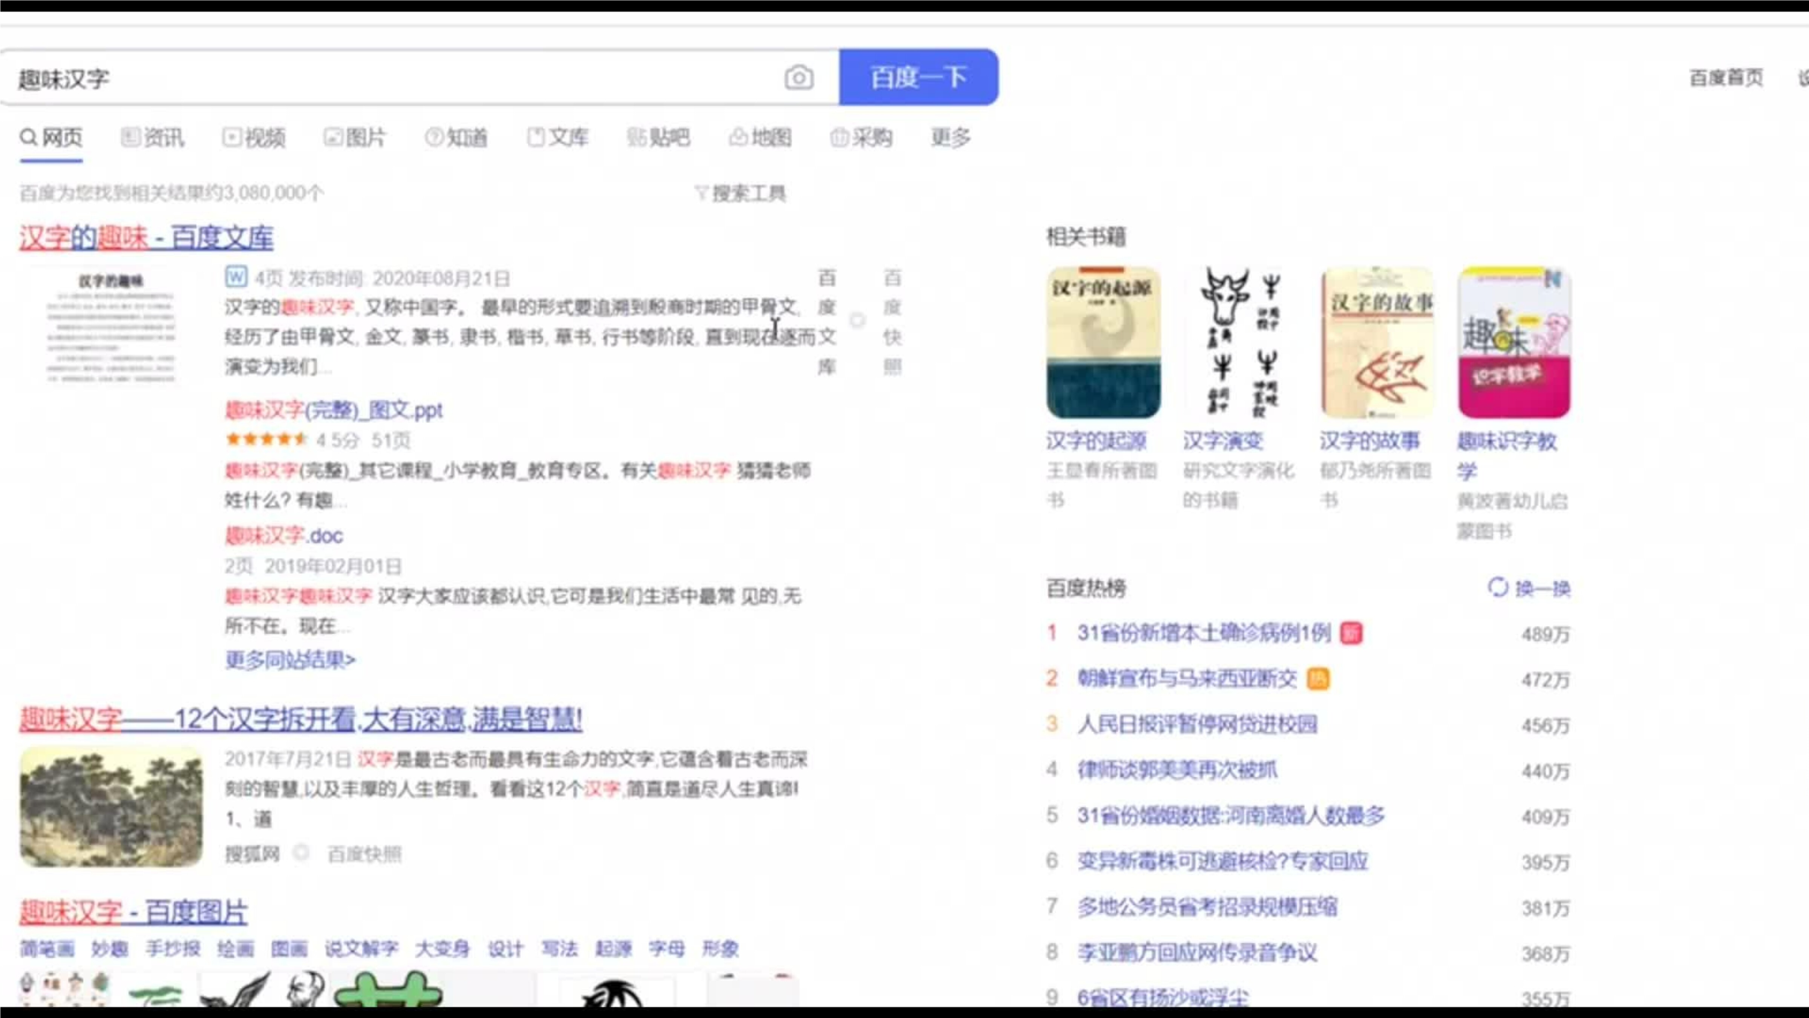Click the 趣味汉字 search input field
1809x1018 pixels.
pyautogui.click(x=393, y=78)
